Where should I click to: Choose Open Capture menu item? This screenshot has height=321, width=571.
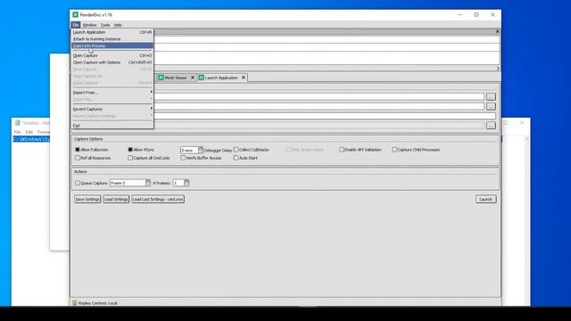(x=112, y=55)
